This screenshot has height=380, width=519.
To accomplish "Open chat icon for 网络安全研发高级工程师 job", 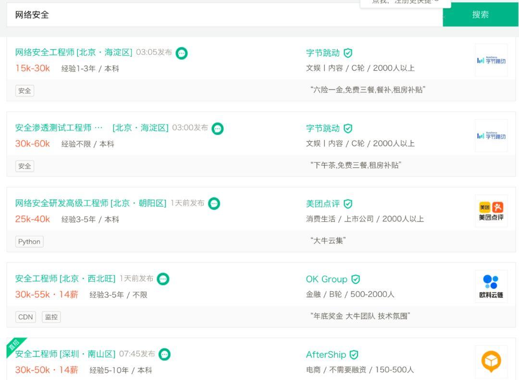I will (x=214, y=204).
